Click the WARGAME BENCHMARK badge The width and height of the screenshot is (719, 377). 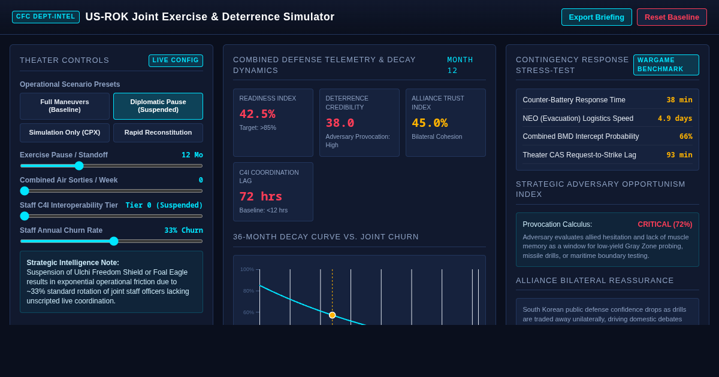pyautogui.click(x=666, y=65)
